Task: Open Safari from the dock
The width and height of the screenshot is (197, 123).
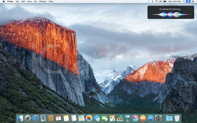Action: pyautogui.click(x=35, y=118)
